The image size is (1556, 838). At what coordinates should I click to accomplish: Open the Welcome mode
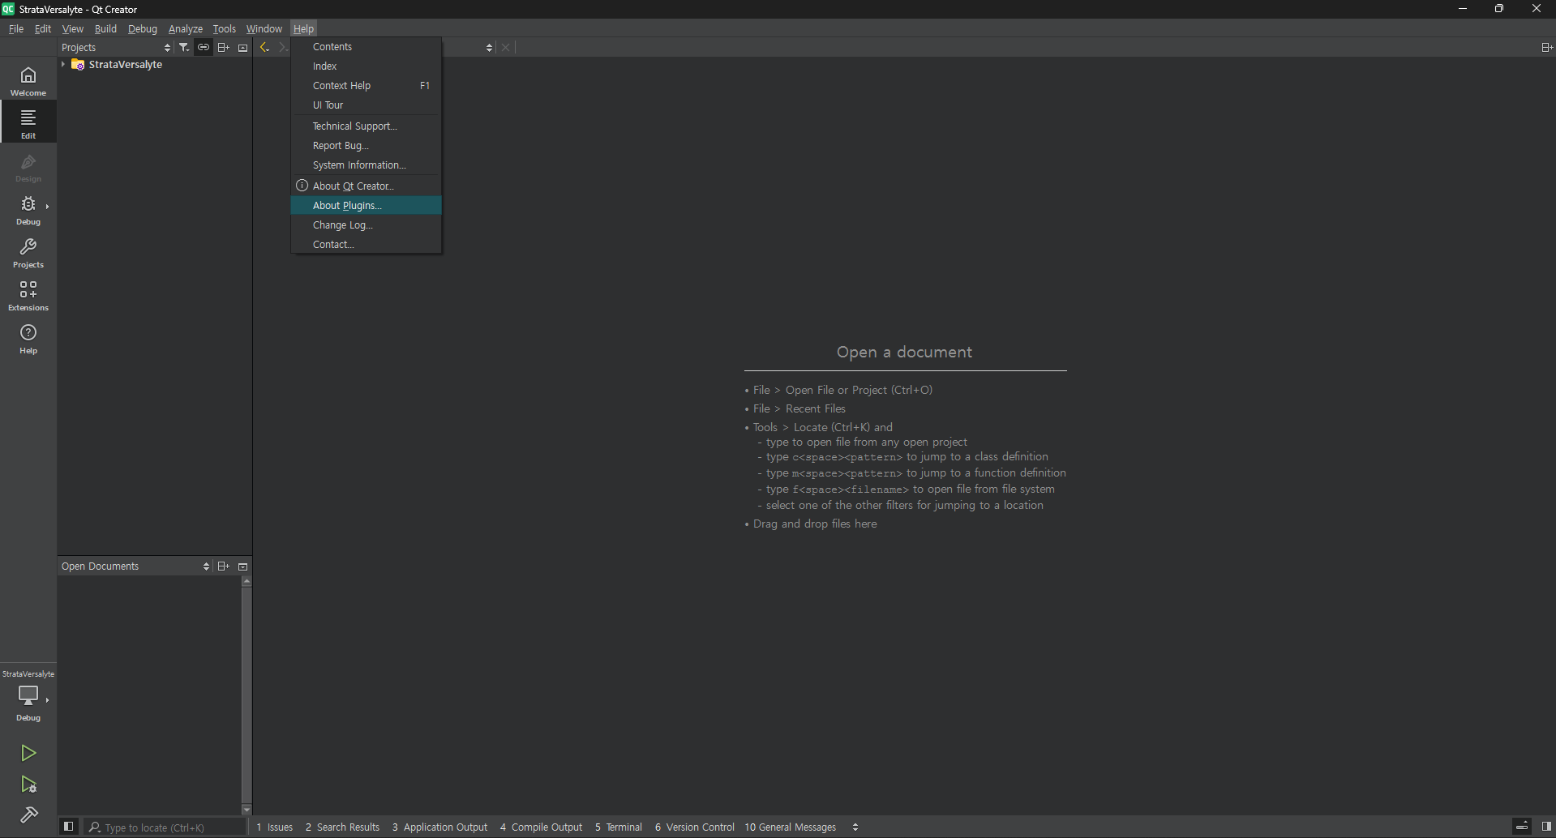click(x=28, y=81)
